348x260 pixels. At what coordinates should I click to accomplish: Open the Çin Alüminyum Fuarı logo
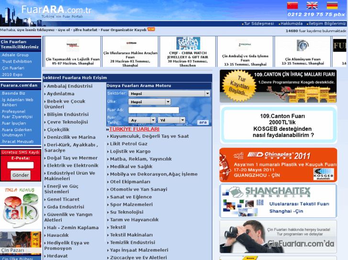303,45
